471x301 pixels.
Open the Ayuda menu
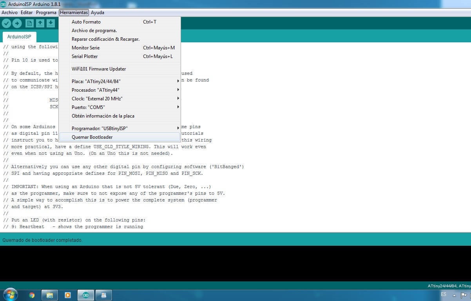click(98, 13)
